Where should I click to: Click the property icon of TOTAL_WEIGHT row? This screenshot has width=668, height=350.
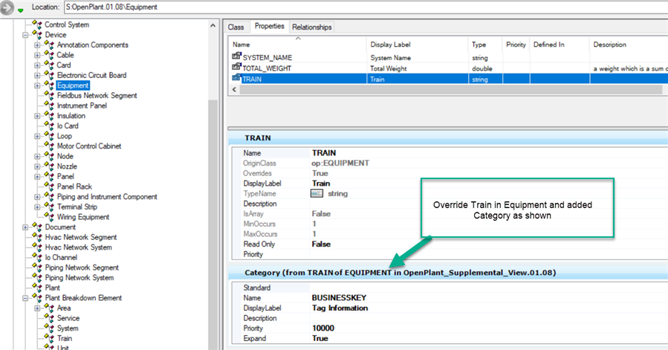tap(236, 67)
